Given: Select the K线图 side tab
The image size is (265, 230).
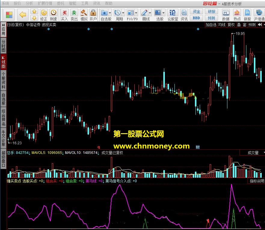Looking at the screenshot, I should 3,62.
